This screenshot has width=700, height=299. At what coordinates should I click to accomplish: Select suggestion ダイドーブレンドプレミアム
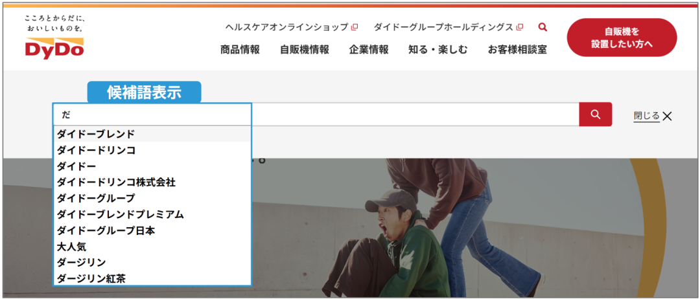(x=152, y=214)
